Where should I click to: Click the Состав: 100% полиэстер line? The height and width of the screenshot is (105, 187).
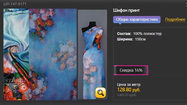coord(139,34)
